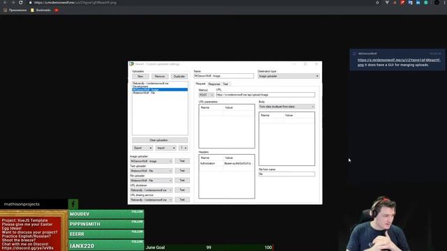Select the MrDemonWolf - File list entry
Viewport: 447px width, 251px height.
[x=160, y=93]
